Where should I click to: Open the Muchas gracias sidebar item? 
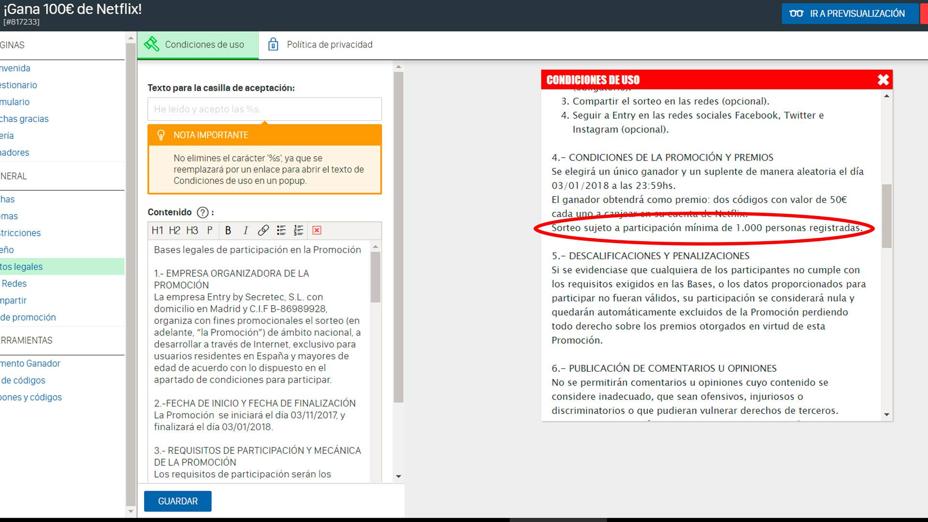tap(24, 119)
